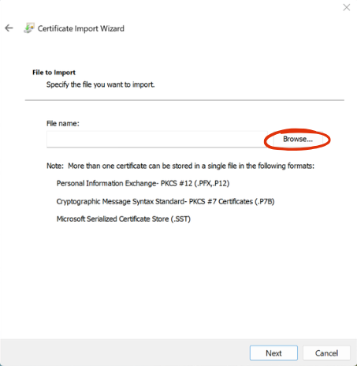Image resolution: width=357 pixels, height=366 pixels.
Task: Click the 'Personal Information Exchange- PKCS #12' line
Action: click(143, 183)
